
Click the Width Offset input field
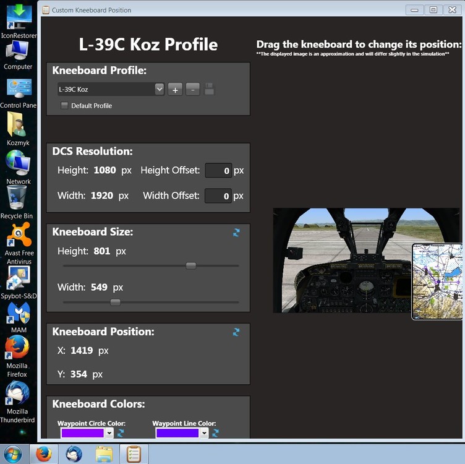point(218,195)
